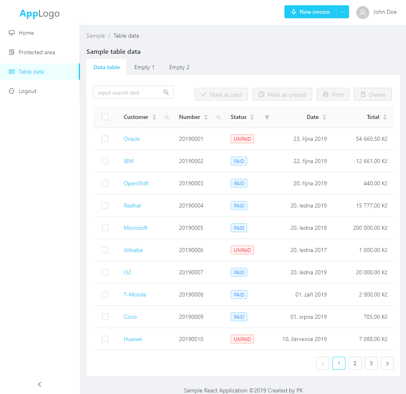The width and height of the screenshot is (406, 394).
Task: Check the Alibaba row checkbox
Action: point(105,250)
